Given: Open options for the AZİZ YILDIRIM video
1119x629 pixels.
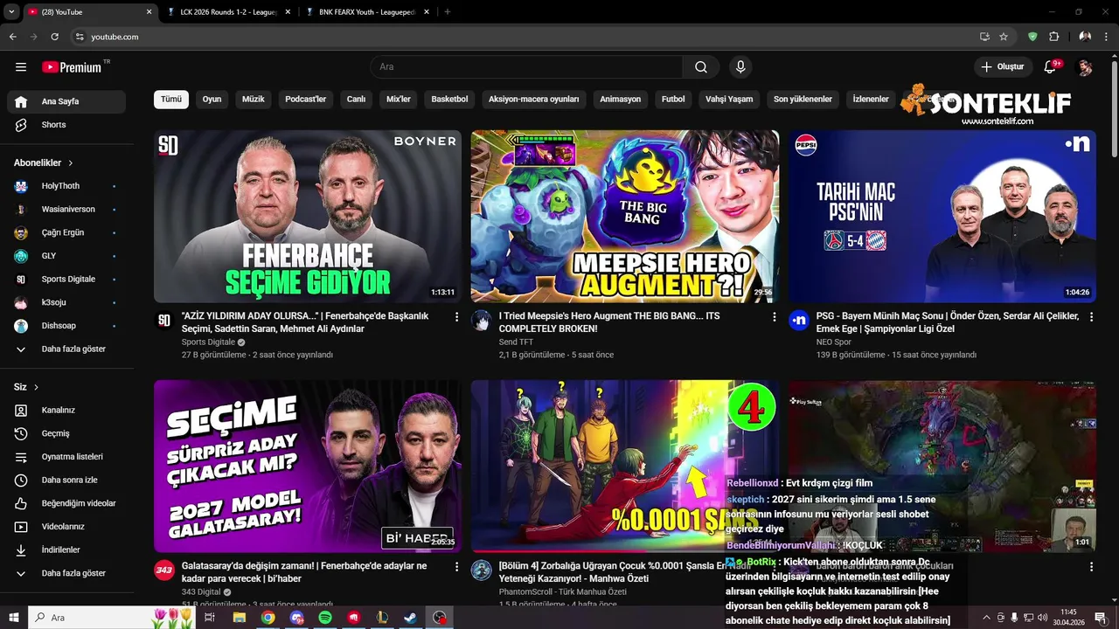Looking at the screenshot, I should click(x=456, y=317).
